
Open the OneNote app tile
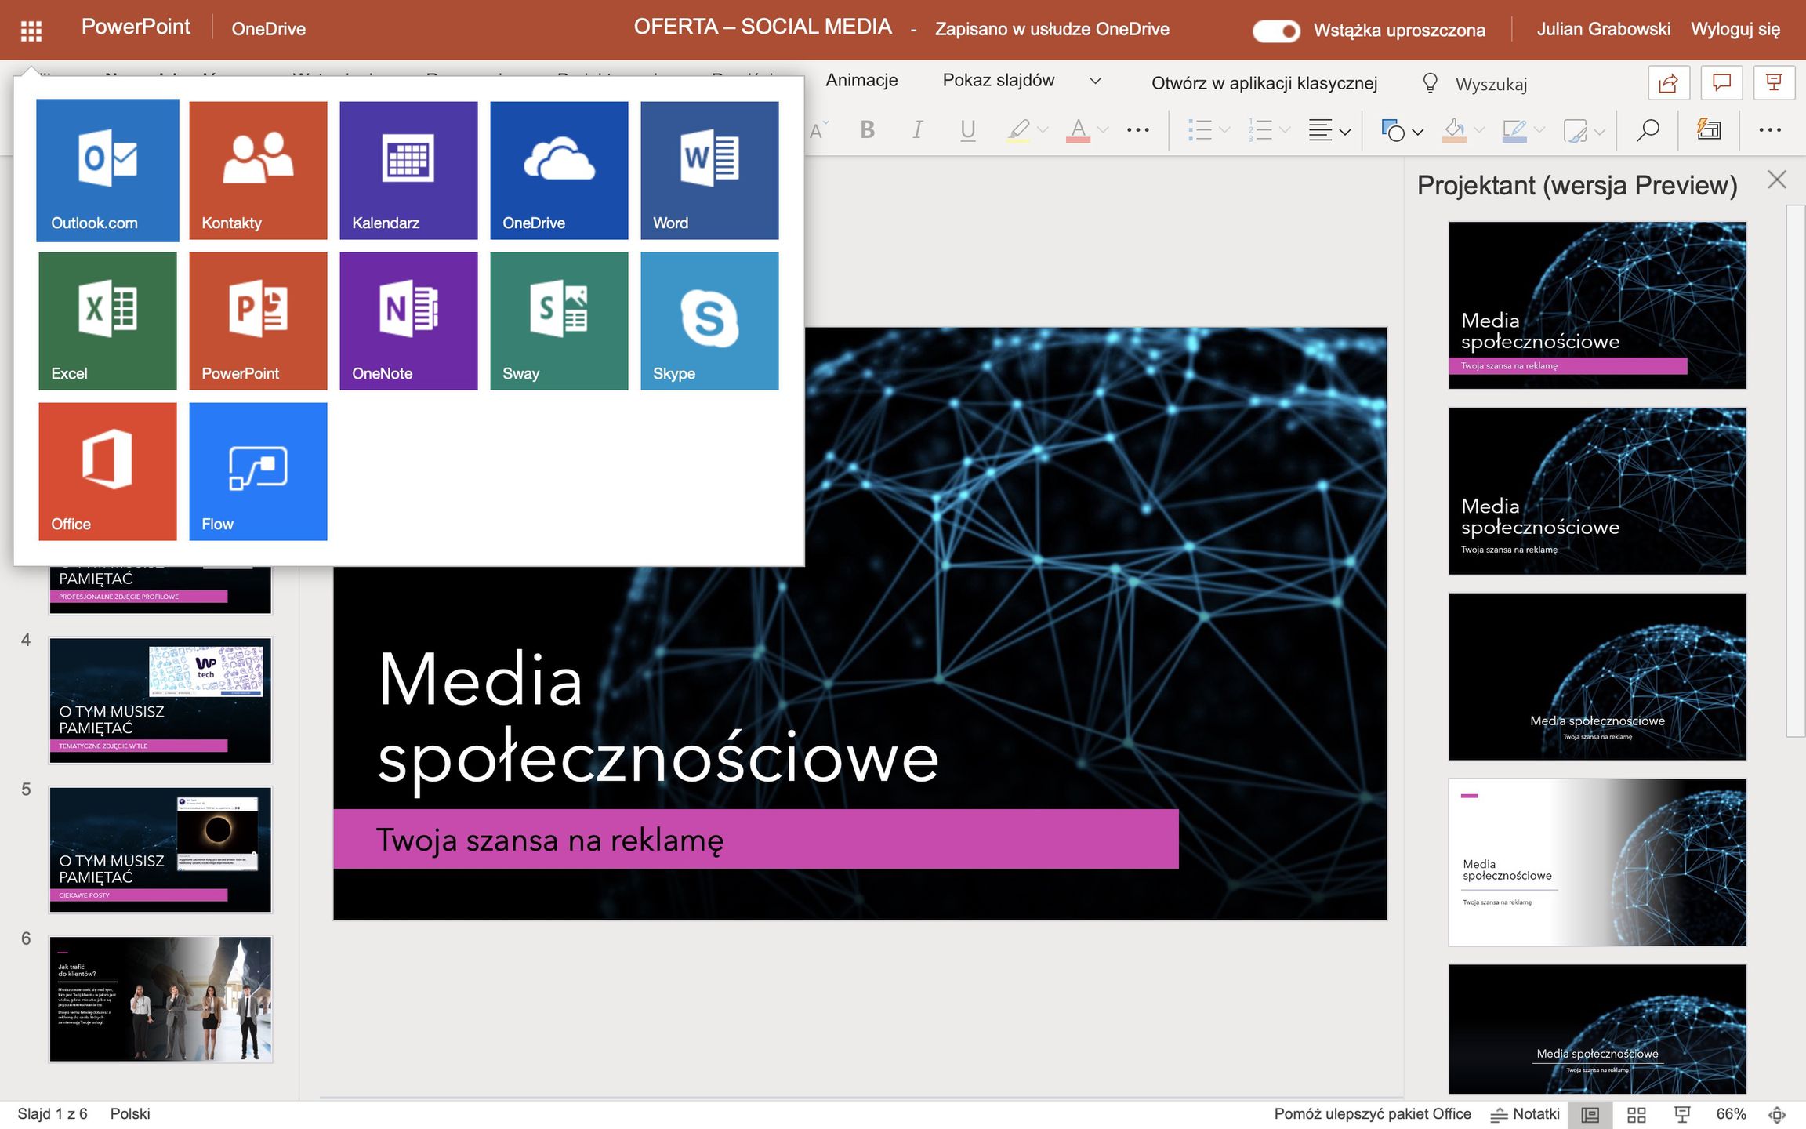click(x=408, y=321)
